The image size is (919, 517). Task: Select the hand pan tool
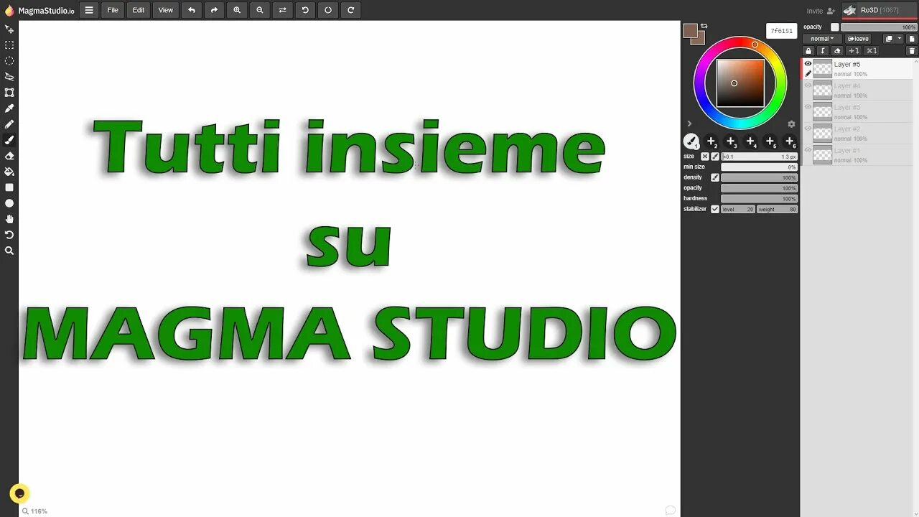point(9,219)
